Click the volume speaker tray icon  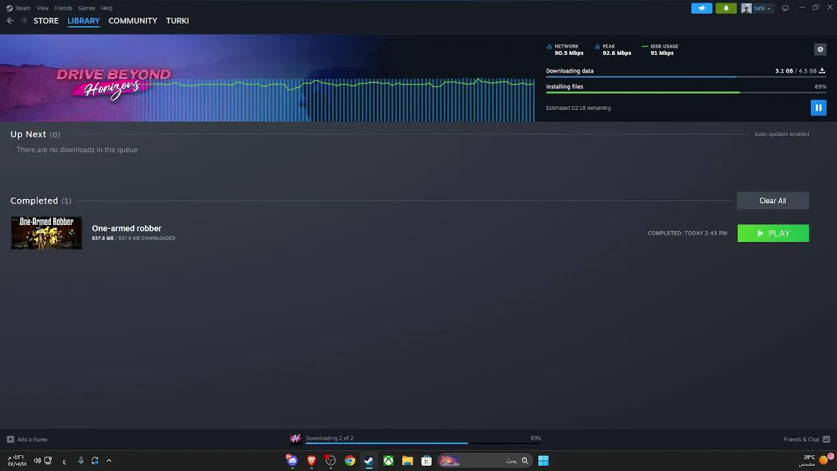(x=37, y=461)
